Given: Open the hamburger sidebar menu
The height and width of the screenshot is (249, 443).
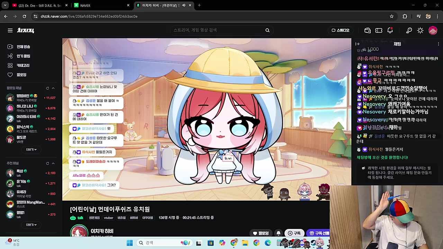Looking at the screenshot, I should coord(10,30).
